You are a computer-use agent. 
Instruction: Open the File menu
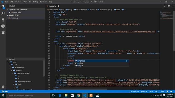pyautogui.click(x=7, y=2)
